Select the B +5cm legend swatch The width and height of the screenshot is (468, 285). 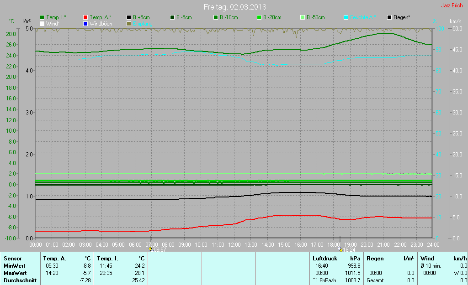[x=129, y=17]
